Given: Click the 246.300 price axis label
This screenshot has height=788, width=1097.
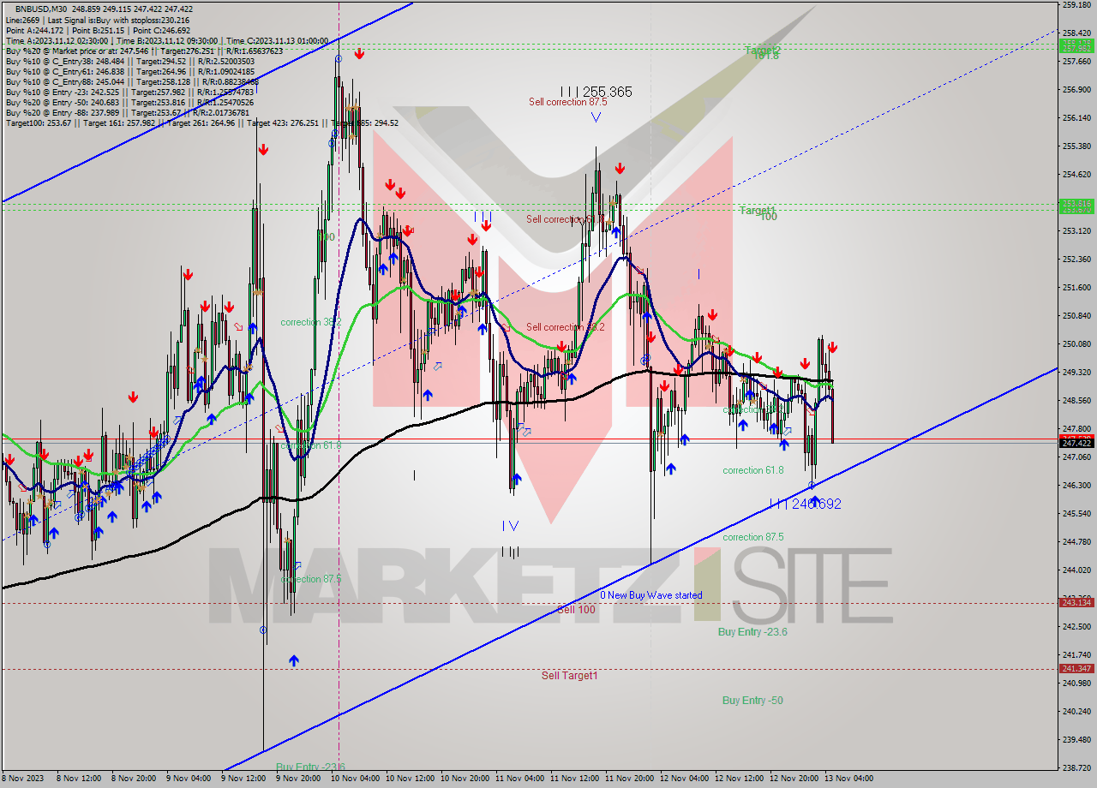Looking at the screenshot, I should tap(1076, 485).
